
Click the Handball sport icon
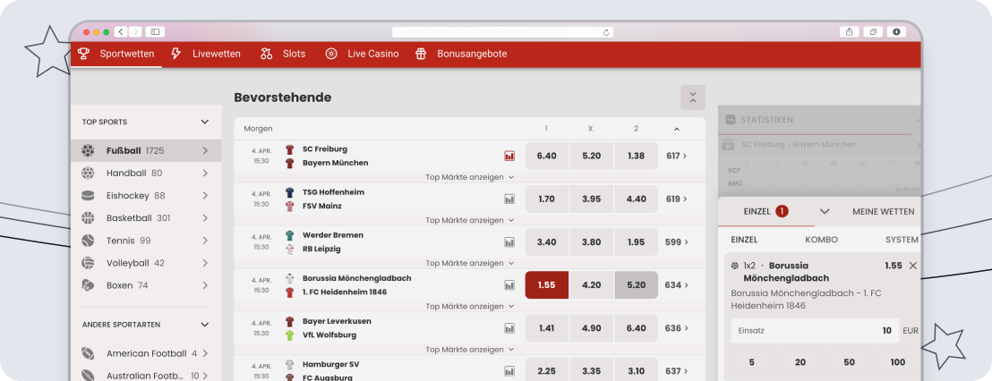tap(88, 174)
